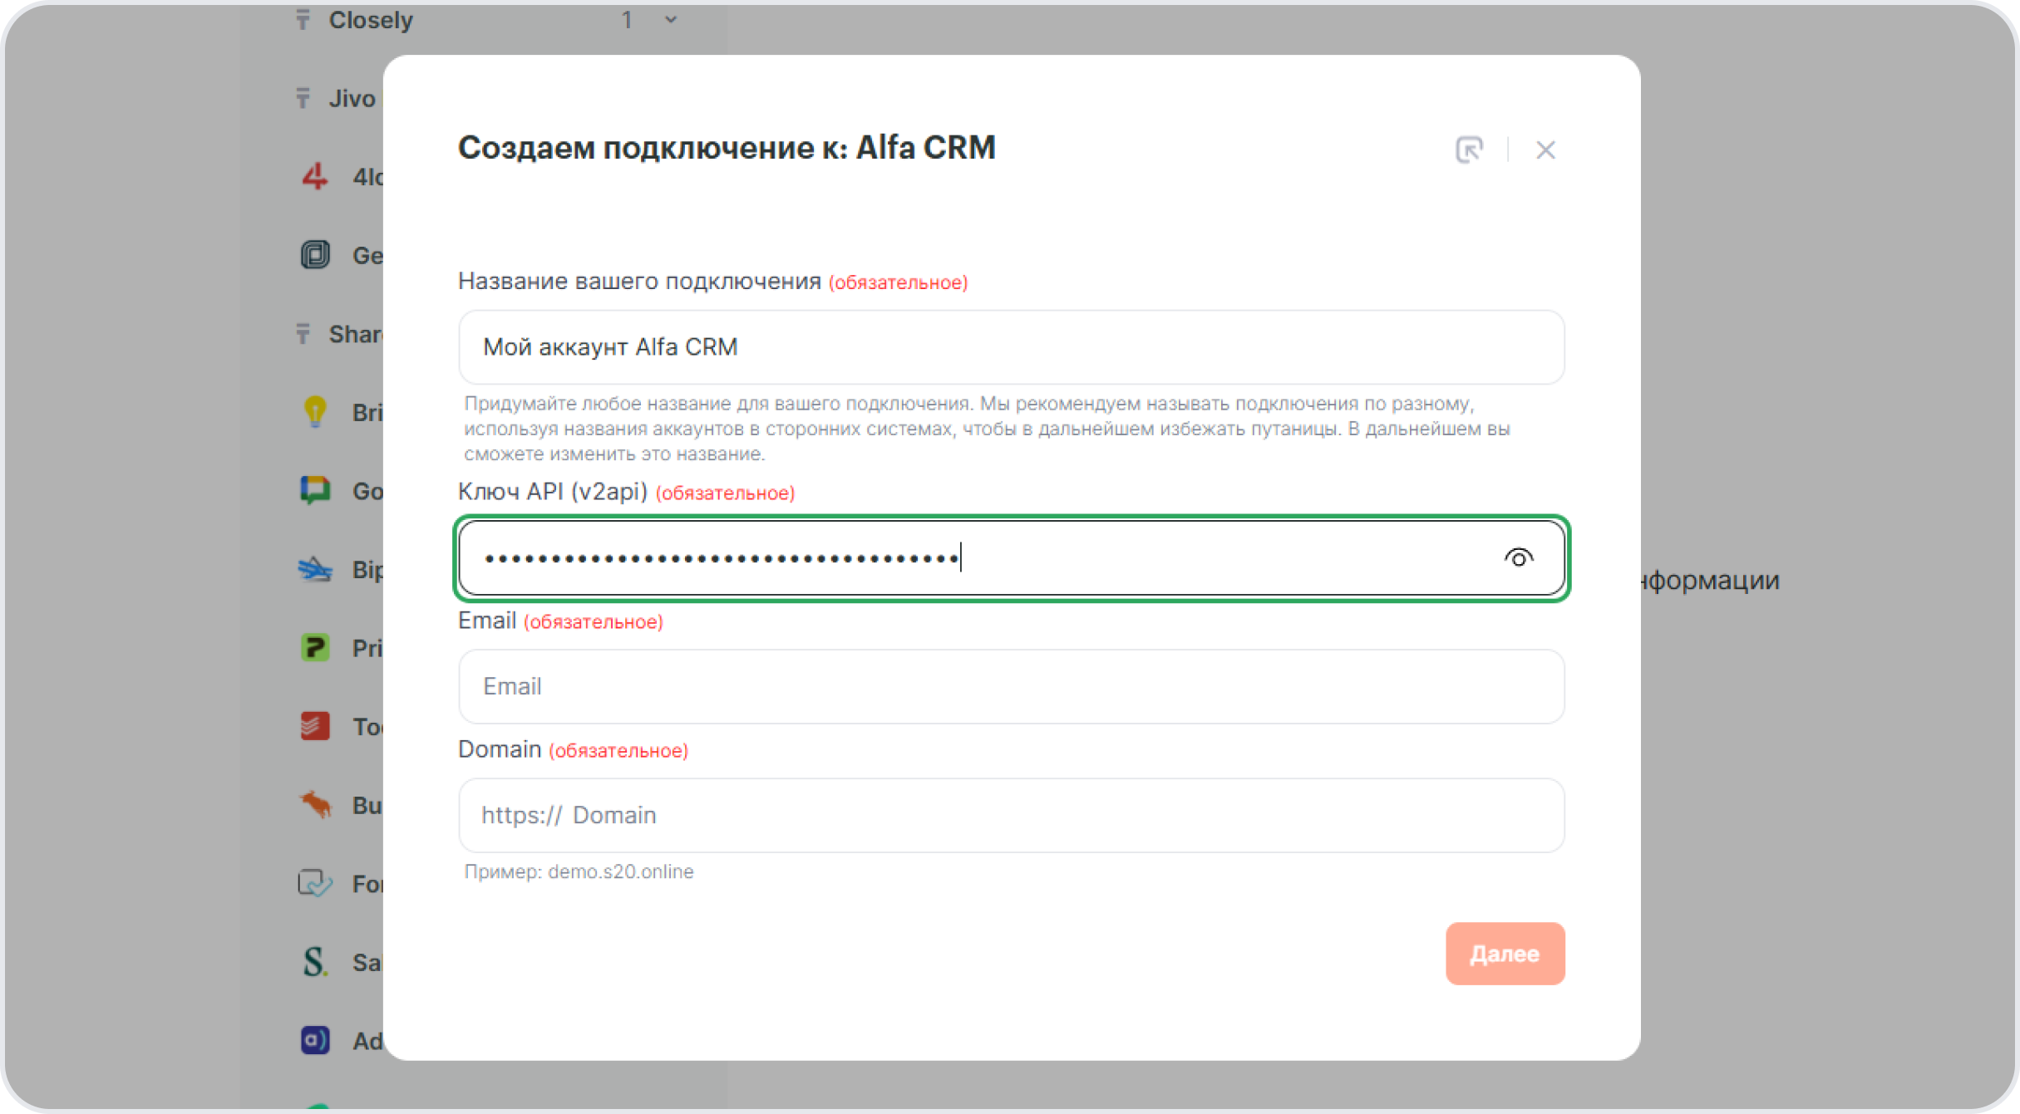
Task: Open the Bu kangaroo icon in sidebar
Action: (x=314, y=804)
